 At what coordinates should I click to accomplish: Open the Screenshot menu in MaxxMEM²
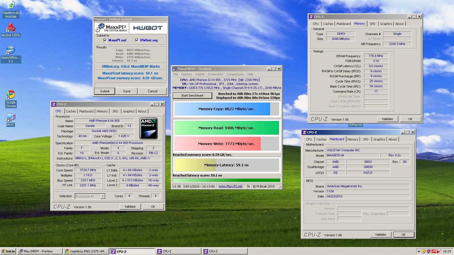click(215, 74)
